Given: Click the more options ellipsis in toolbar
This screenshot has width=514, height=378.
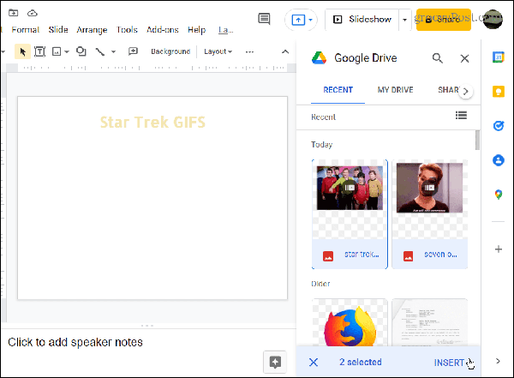Looking at the screenshot, I should tap(249, 51).
